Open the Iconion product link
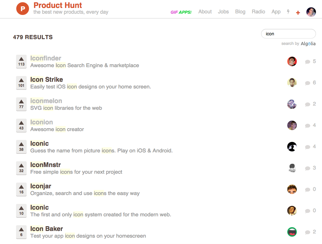 click(x=41, y=122)
